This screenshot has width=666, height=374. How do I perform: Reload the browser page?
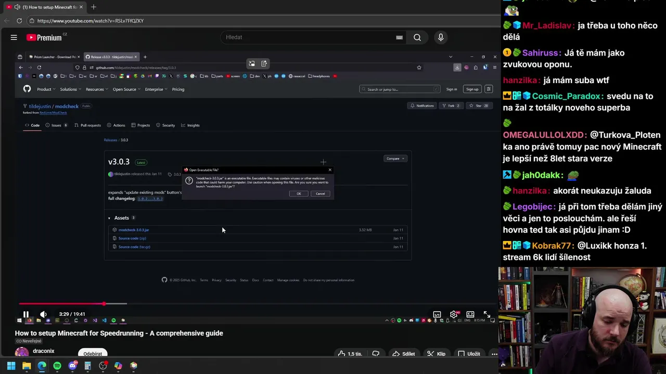point(19,21)
